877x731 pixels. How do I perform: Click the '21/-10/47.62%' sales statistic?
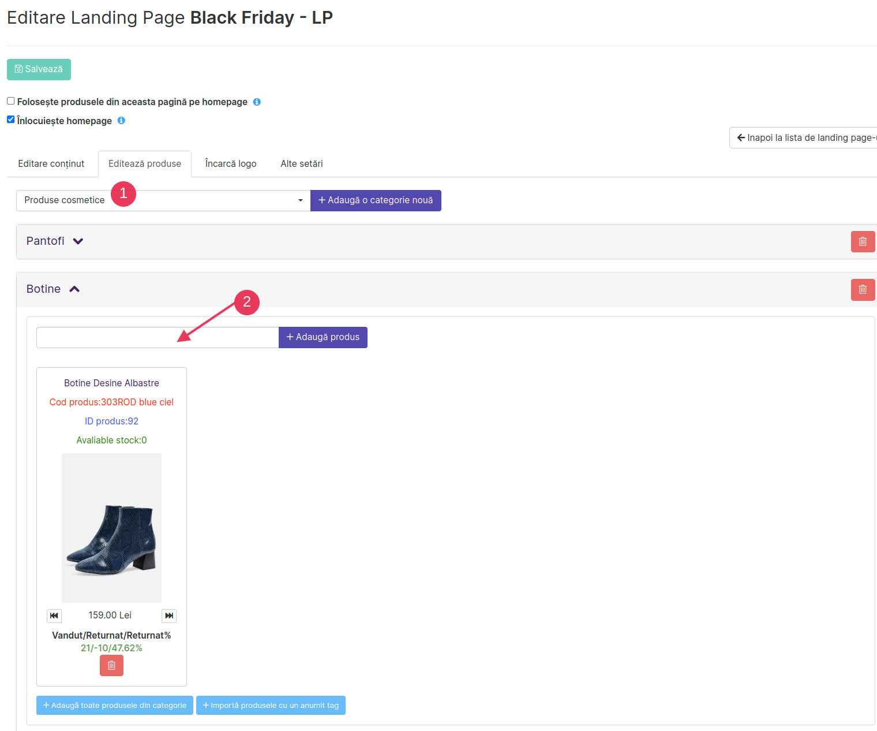[x=111, y=648]
